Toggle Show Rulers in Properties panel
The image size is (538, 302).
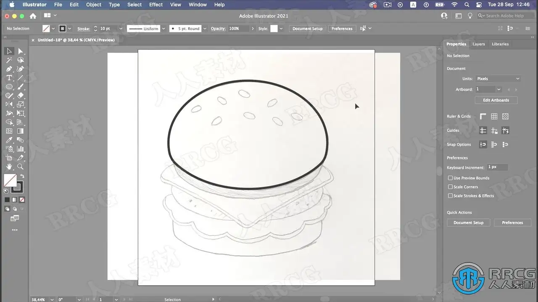tap(483, 116)
